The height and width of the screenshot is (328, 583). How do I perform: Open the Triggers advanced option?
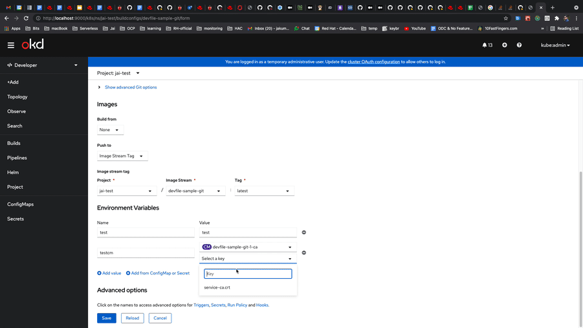(201, 305)
